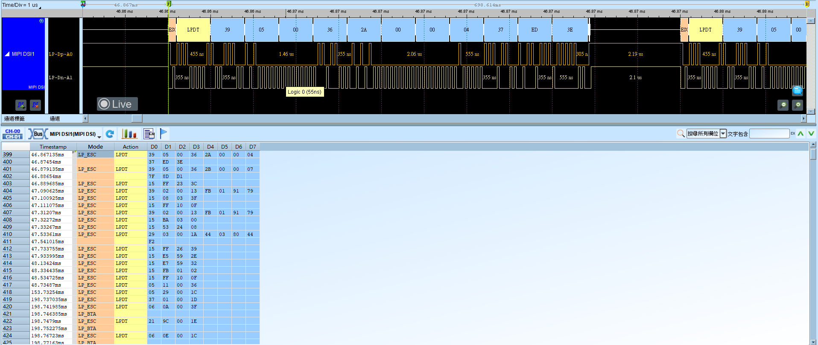Save the decode report to file

tap(149, 134)
